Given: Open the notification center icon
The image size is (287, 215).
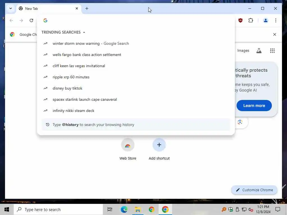Looking at the screenshot, I should click(x=278, y=209).
